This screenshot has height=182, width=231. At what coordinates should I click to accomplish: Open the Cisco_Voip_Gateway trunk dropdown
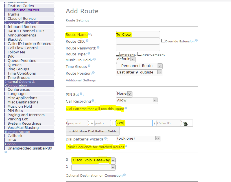pyautogui.click(x=93, y=160)
